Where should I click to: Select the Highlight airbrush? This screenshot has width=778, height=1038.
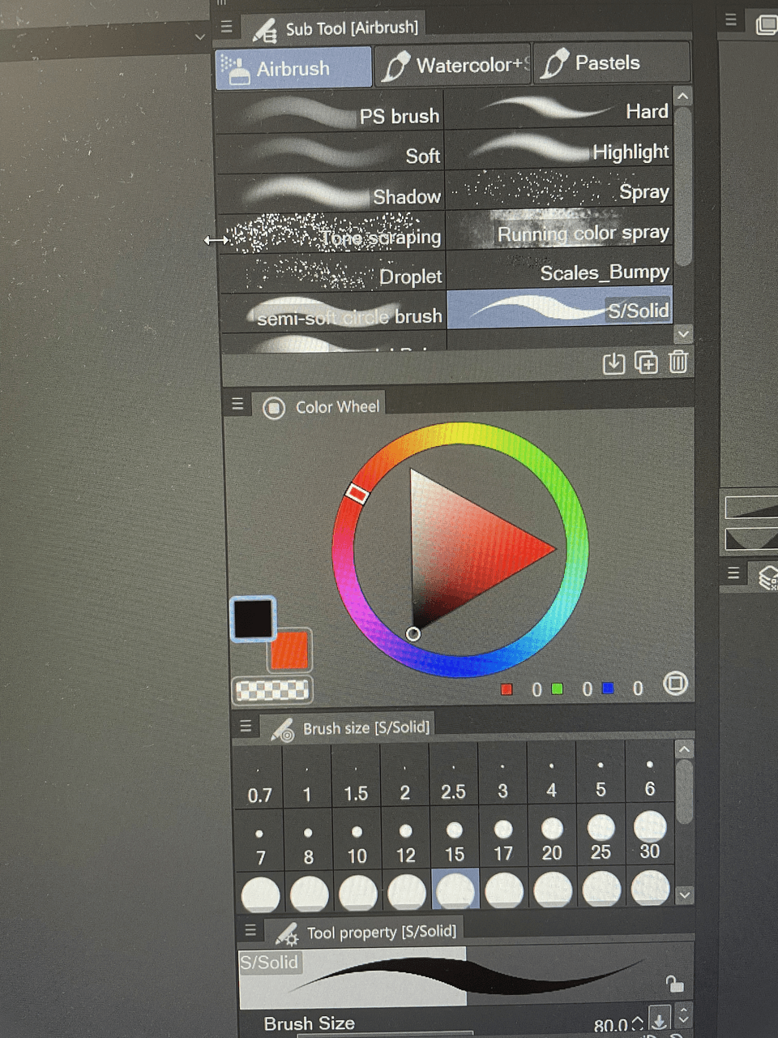[x=559, y=149]
